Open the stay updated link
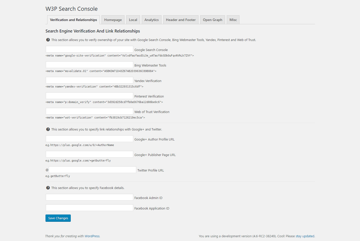Viewport: 360px width, 241px height. point(305,236)
